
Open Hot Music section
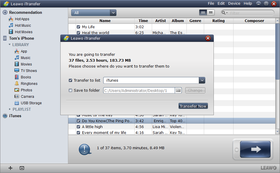(23, 25)
